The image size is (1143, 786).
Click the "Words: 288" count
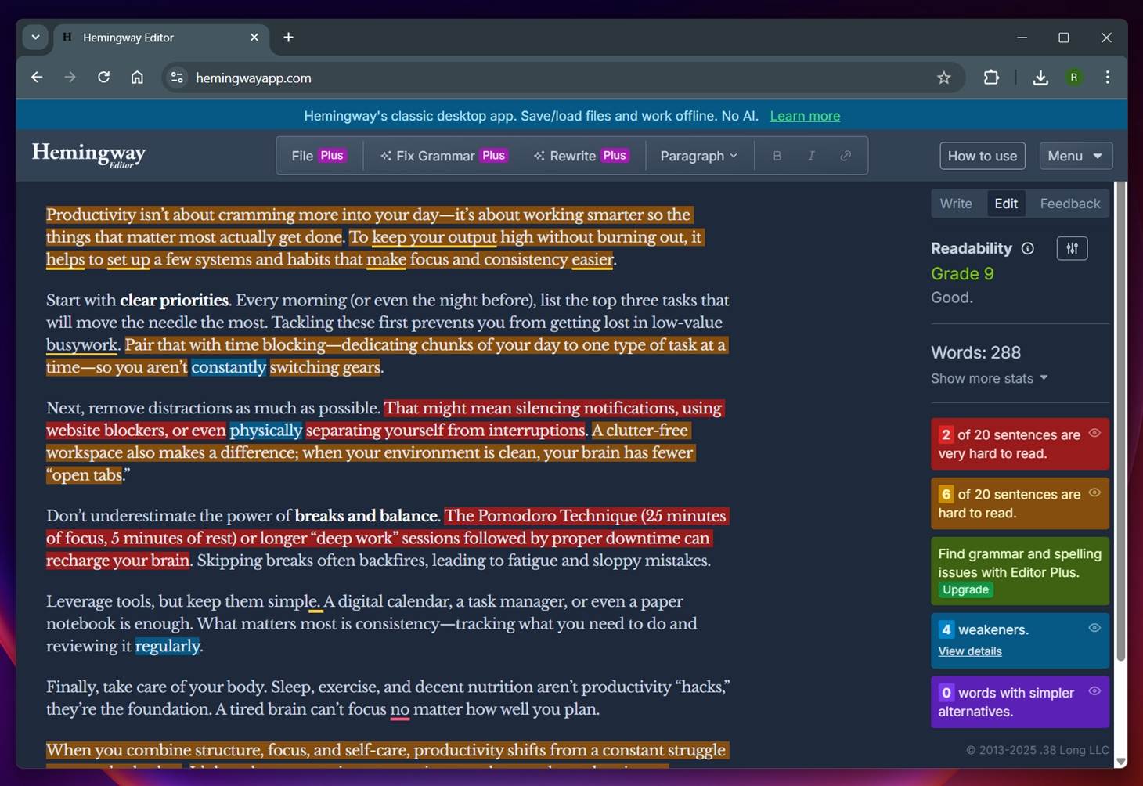pos(975,352)
